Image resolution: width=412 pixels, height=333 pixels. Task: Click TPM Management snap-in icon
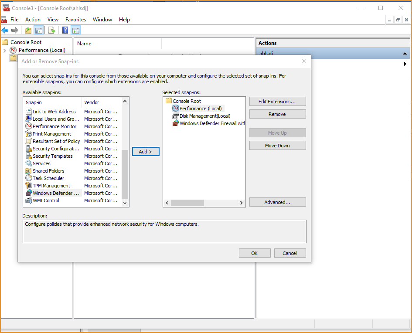coord(29,185)
